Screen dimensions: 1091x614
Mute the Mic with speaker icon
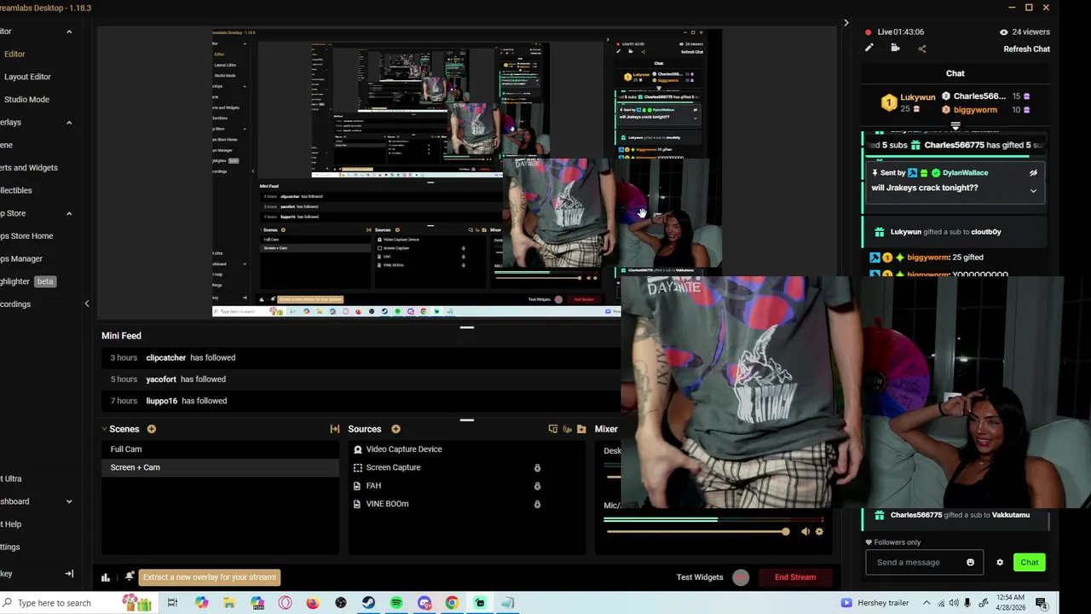[x=805, y=531]
